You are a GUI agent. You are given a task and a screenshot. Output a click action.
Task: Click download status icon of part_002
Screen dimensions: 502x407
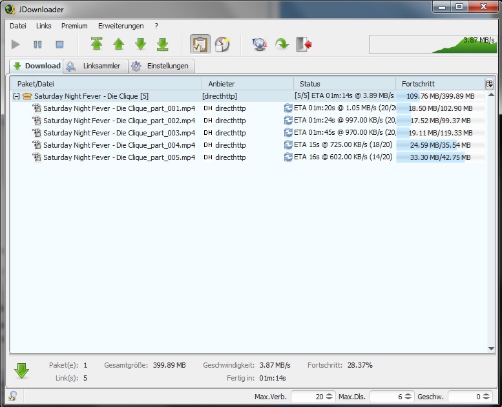point(288,120)
